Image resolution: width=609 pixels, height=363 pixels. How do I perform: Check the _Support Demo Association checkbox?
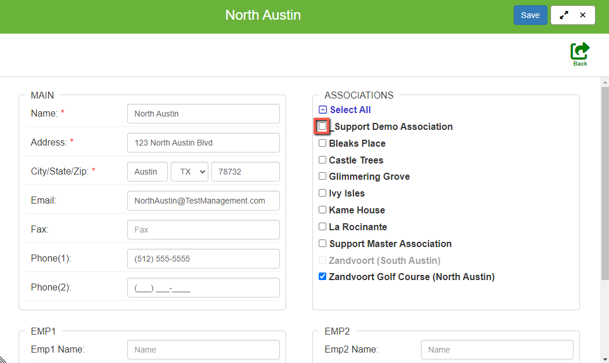click(322, 126)
